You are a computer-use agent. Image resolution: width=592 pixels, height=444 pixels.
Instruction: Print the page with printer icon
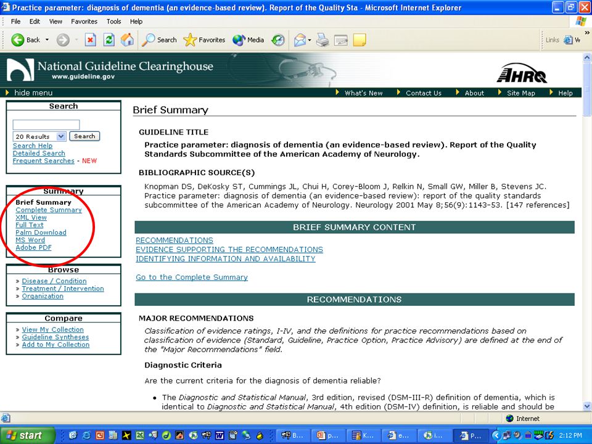coord(323,39)
